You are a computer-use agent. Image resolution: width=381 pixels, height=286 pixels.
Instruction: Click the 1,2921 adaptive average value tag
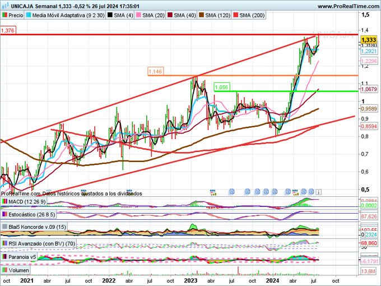(369, 51)
